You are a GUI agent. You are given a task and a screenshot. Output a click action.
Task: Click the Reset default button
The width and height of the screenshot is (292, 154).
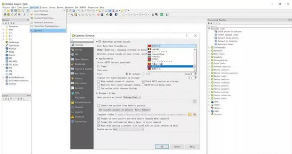(x=142, y=110)
